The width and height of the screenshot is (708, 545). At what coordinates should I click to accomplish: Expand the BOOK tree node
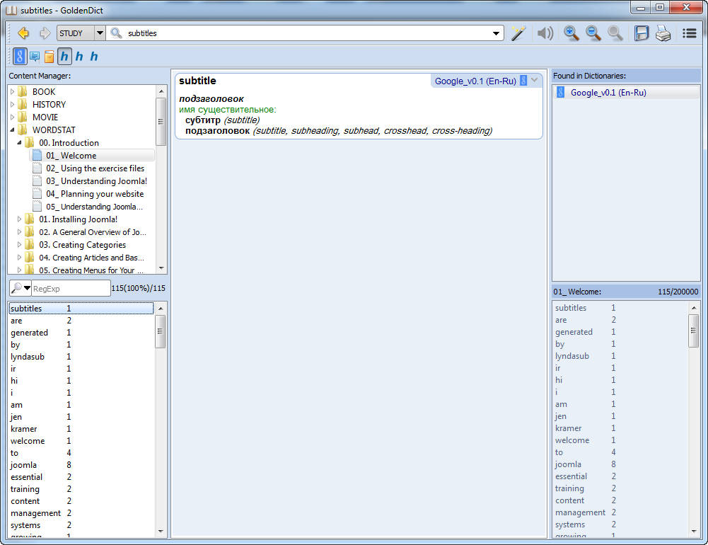12,92
